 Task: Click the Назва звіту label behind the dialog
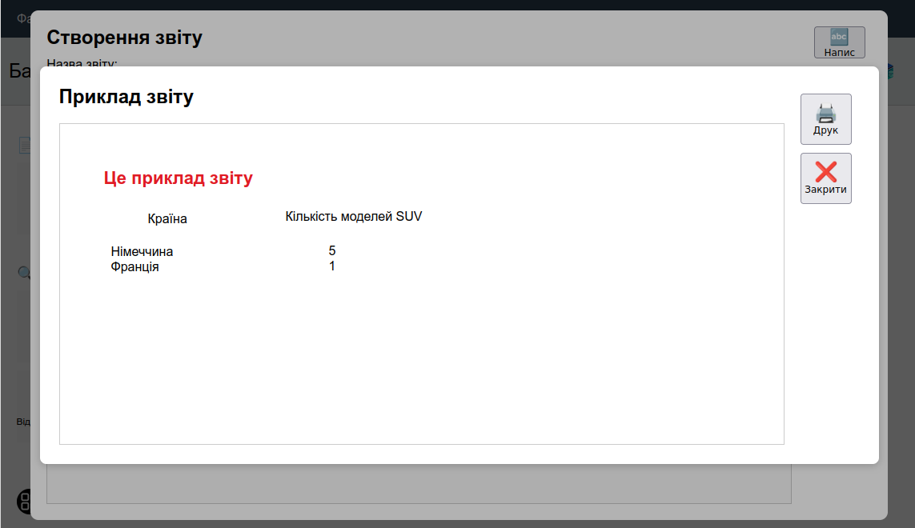pyautogui.click(x=82, y=62)
